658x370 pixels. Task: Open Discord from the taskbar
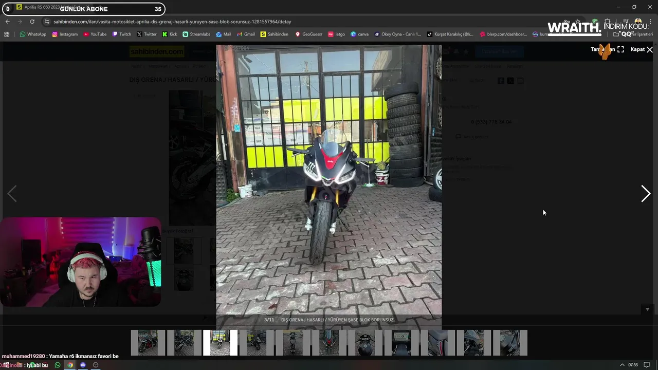point(83,365)
